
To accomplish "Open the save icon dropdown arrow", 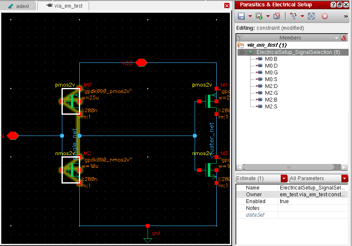I will [x=250, y=16].
